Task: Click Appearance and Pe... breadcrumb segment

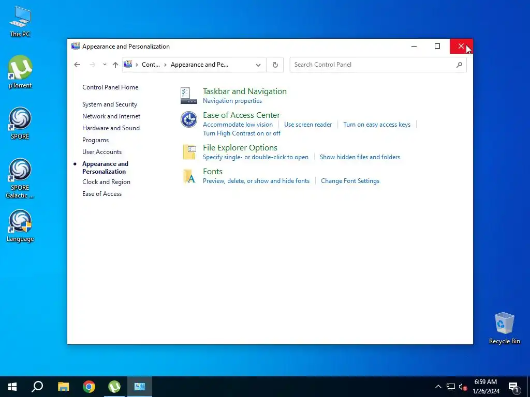Action: point(199,65)
